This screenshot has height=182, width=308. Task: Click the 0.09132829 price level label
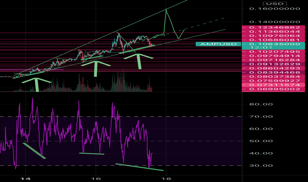coord(273,64)
